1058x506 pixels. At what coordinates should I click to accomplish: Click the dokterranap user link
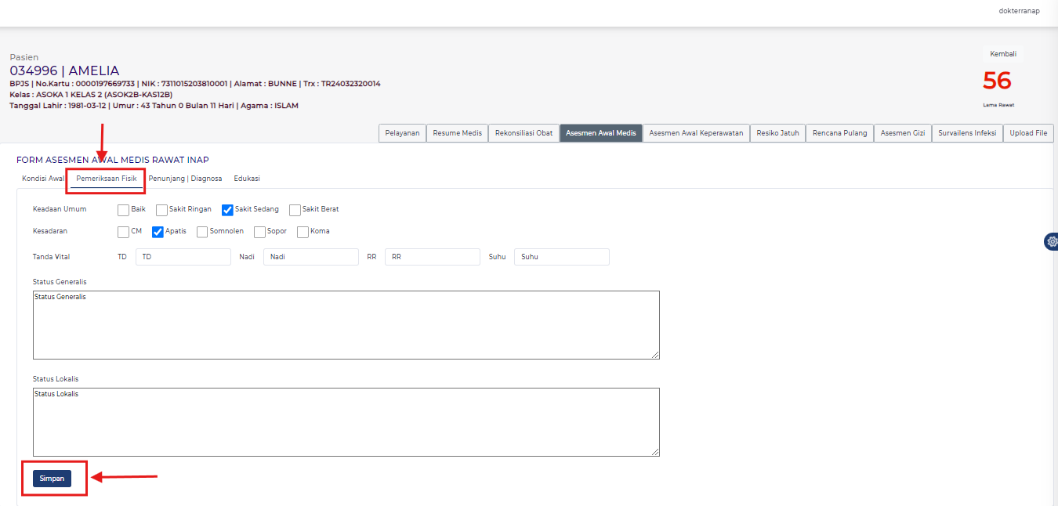pos(1019,10)
